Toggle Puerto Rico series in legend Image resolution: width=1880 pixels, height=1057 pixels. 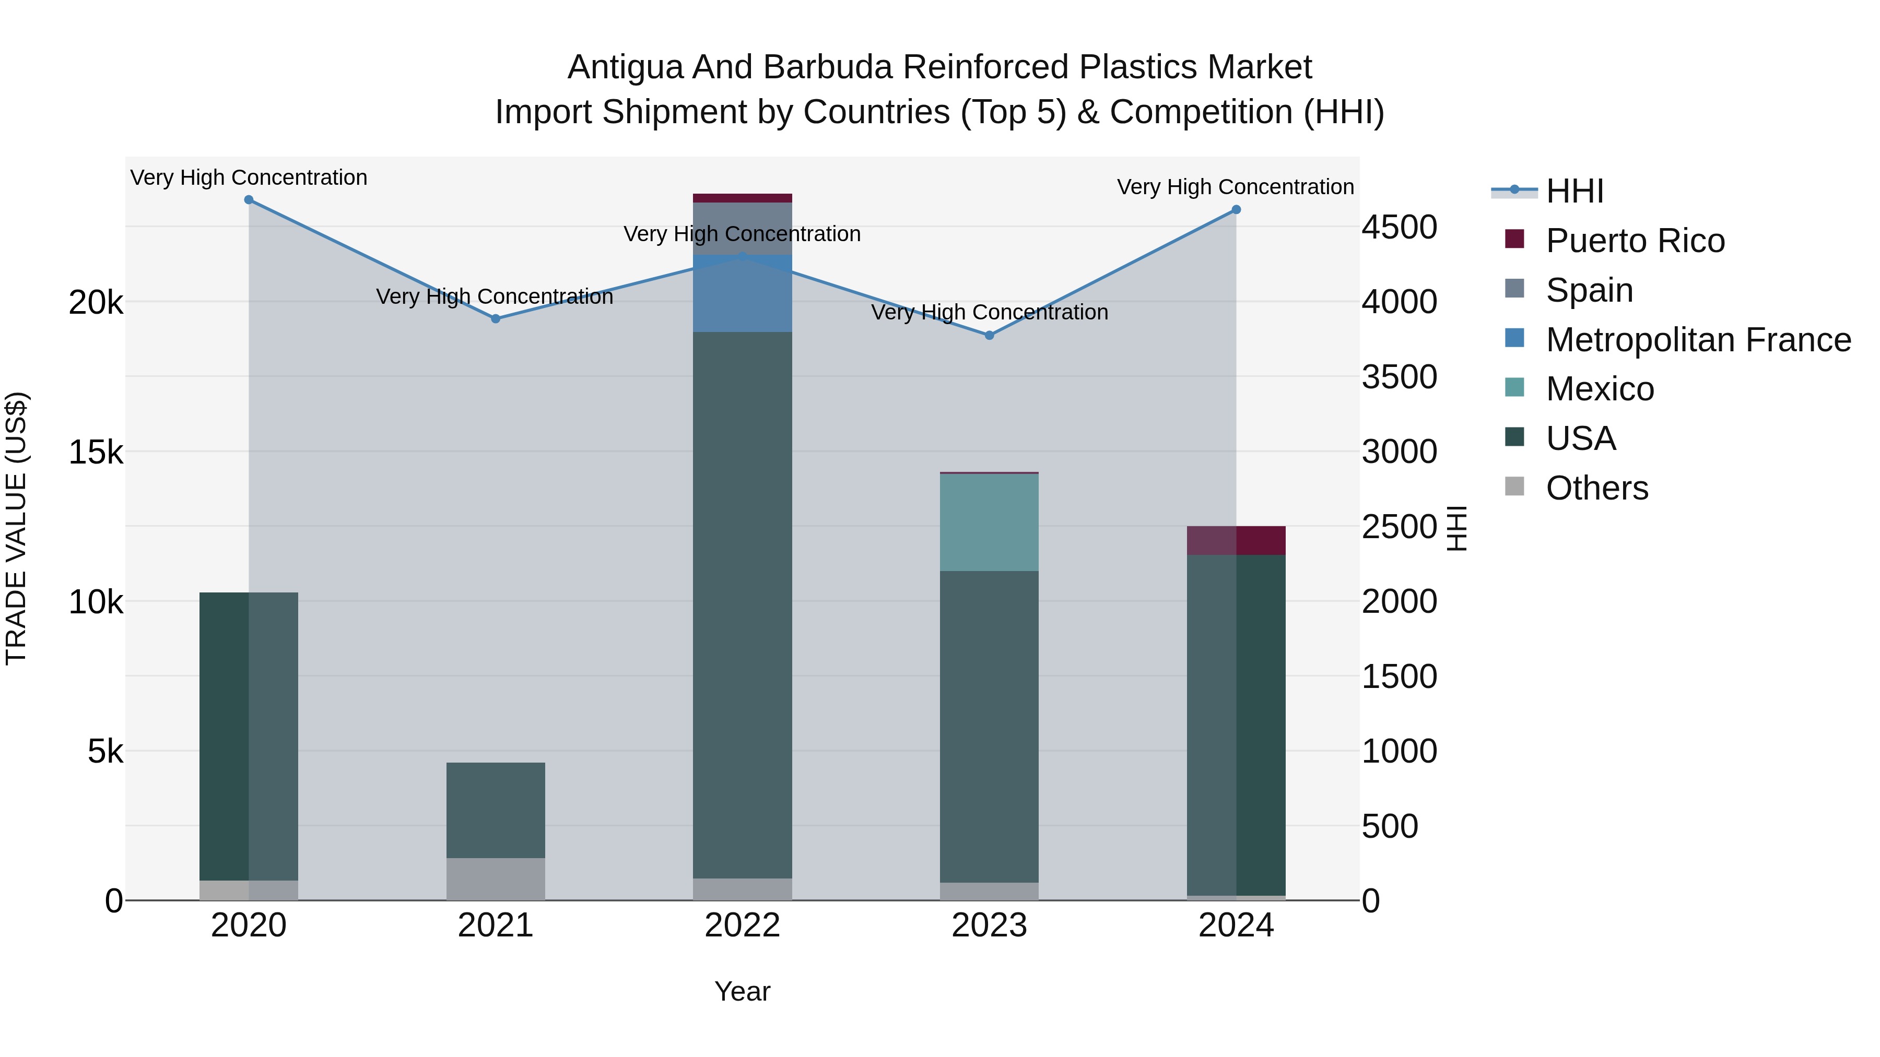(x=1614, y=241)
